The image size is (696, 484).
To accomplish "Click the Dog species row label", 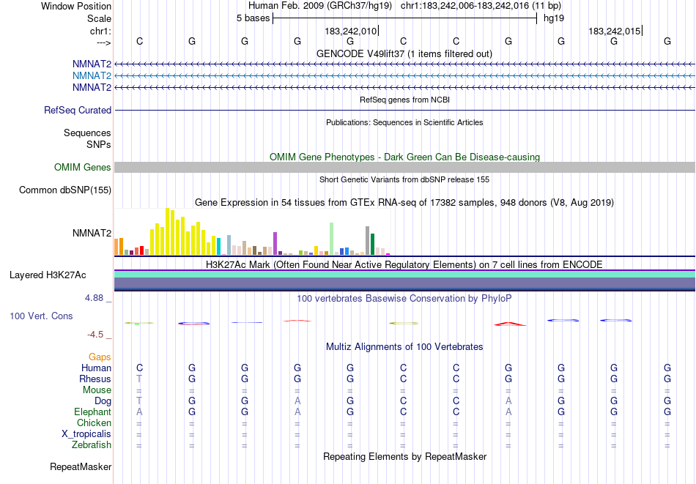I will pyautogui.click(x=103, y=401).
